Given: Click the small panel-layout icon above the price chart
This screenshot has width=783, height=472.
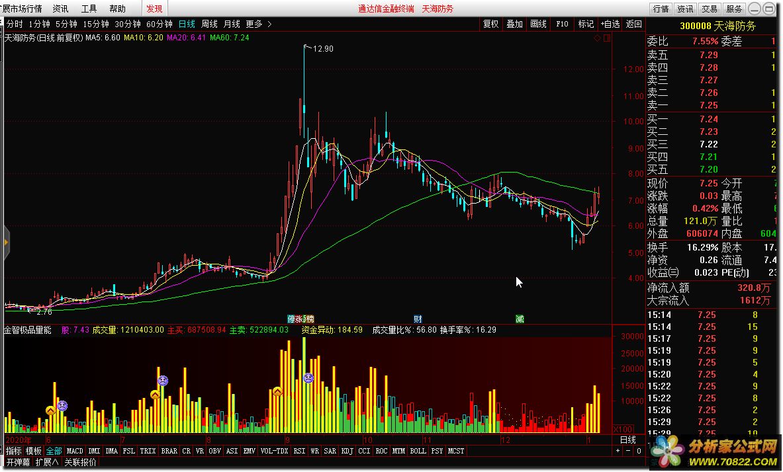Looking at the screenshot, I should 607,38.
